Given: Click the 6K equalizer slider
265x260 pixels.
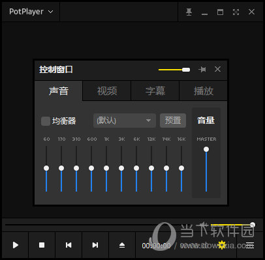Looking at the screenshot, I should [136, 169].
